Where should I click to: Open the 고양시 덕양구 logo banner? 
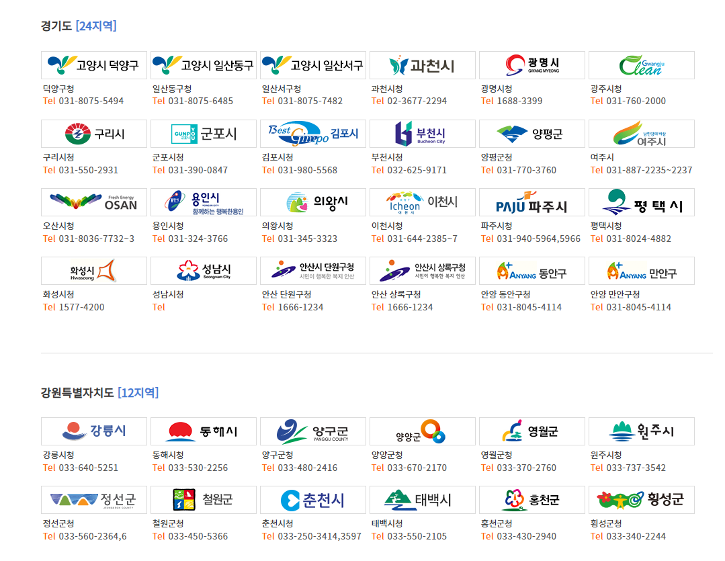coord(94,65)
